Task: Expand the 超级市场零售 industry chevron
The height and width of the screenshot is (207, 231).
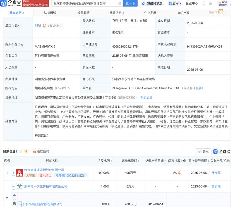Action: 70,88
